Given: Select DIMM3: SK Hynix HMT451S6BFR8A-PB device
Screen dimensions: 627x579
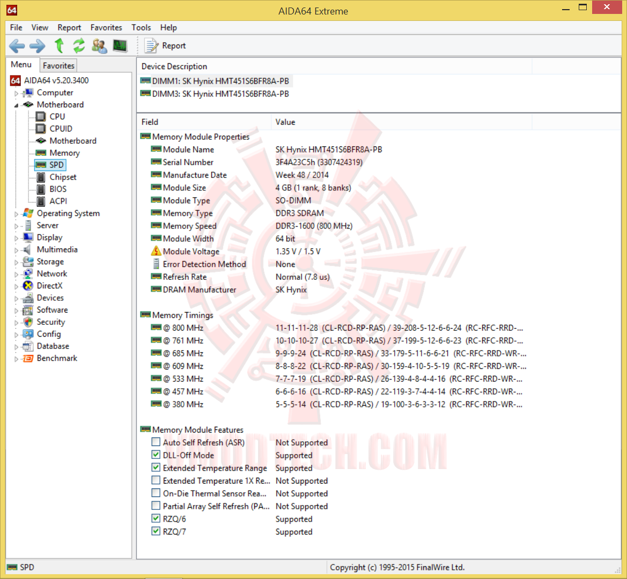Looking at the screenshot, I should 215,94.
